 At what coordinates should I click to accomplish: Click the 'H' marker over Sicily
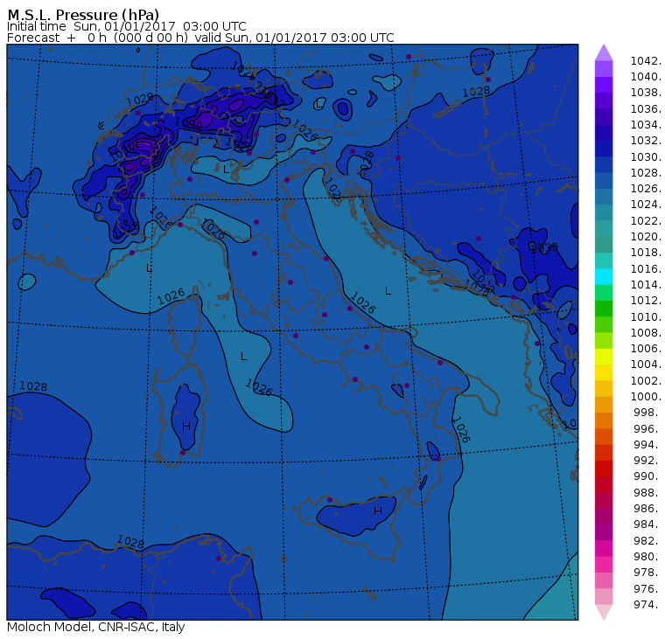pyautogui.click(x=378, y=511)
